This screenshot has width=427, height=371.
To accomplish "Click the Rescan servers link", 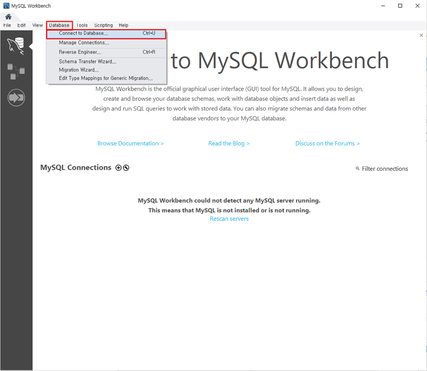I will coord(229,219).
